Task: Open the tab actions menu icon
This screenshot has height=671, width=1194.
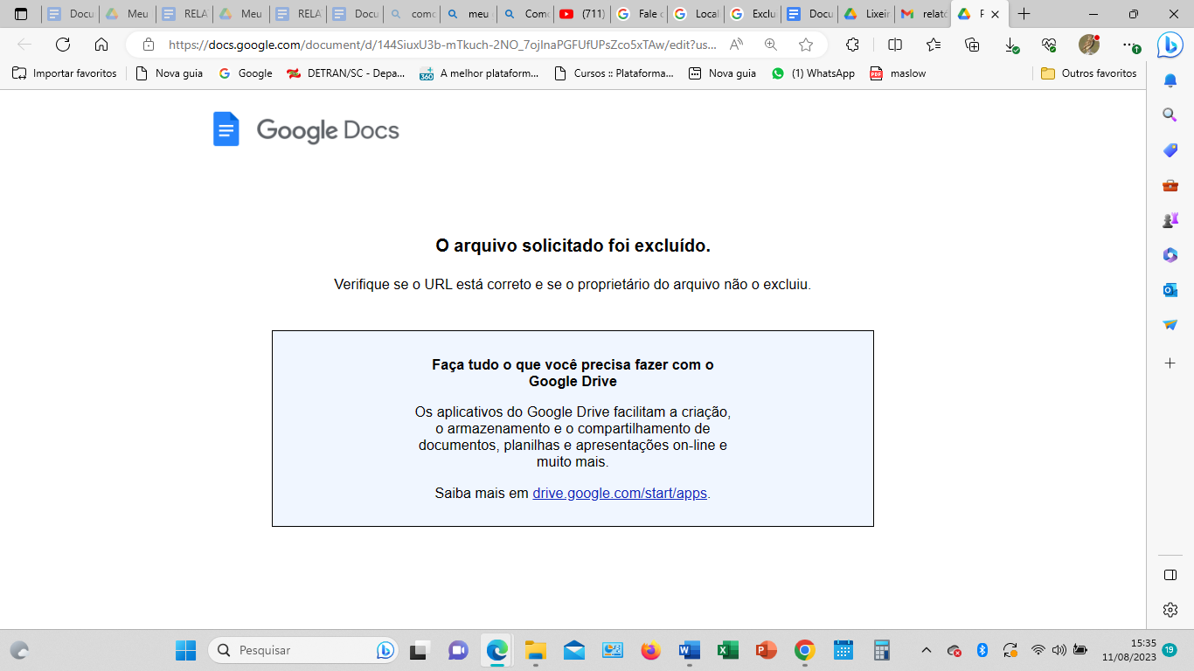Action: click(21, 14)
